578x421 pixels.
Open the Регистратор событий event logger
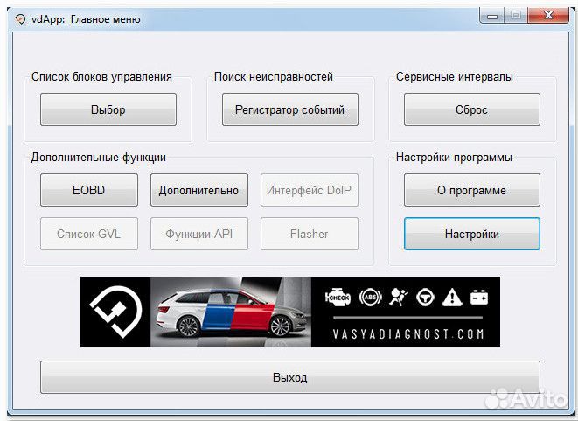point(284,110)
